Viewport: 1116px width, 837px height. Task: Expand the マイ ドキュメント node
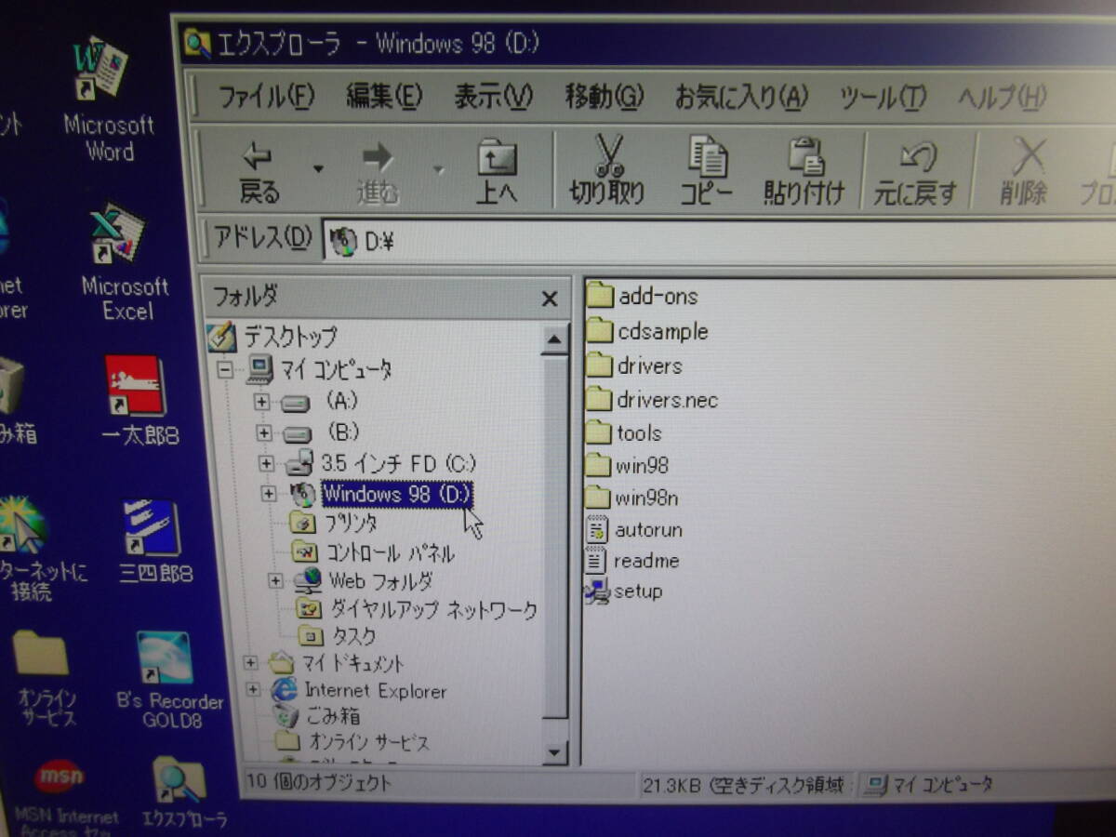[x=250, y=663]
